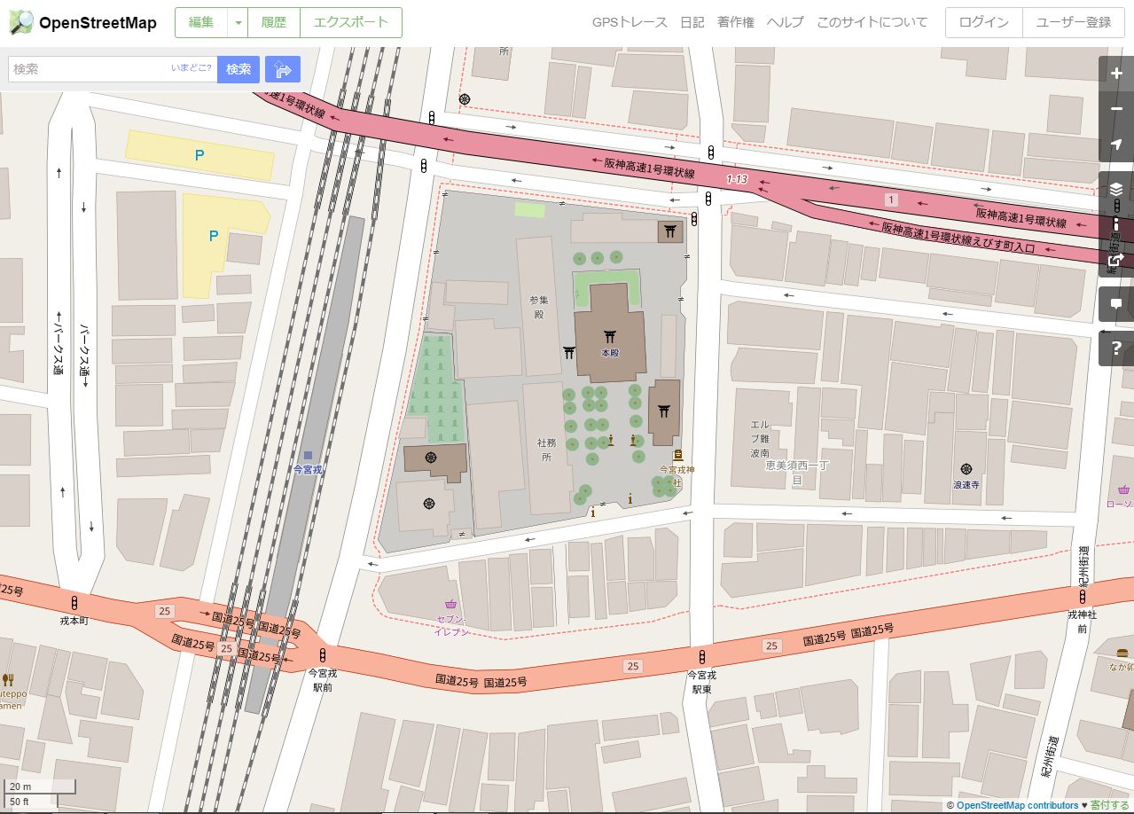The image size is (1134, 814).
Task: Click the 1-13 expressway exit label
Action: (x=737, y=180)
